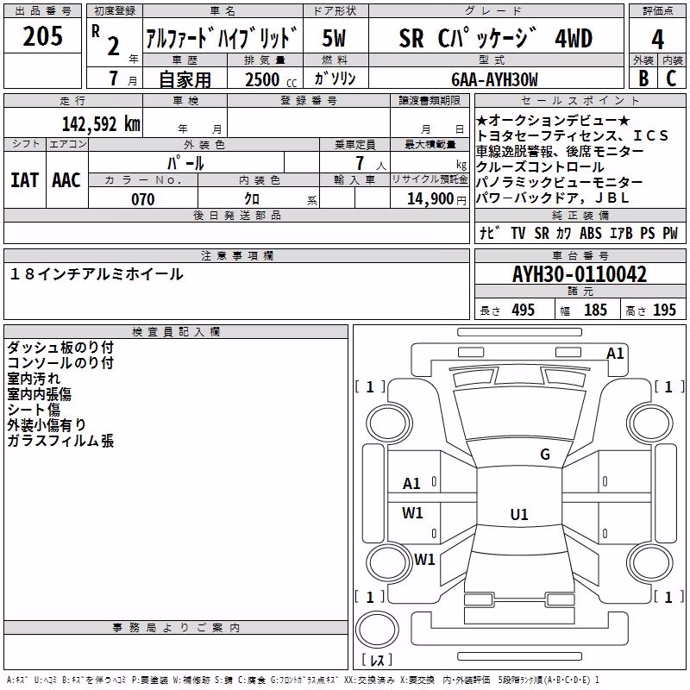Image resolution: width=690 pixels, height=690 pixels.
Task: Click mileage 142,592 km
Action: tap(101, 124)
